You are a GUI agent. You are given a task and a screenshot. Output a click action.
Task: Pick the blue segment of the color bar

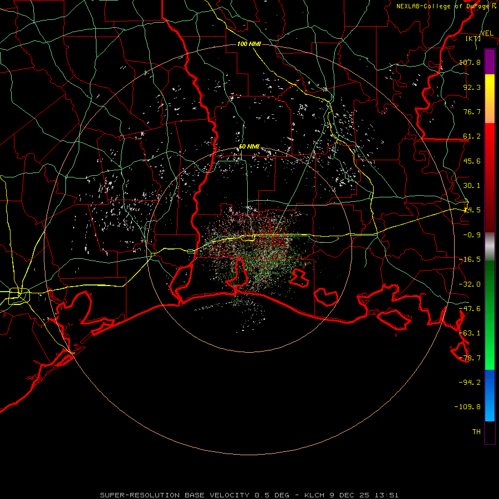point(490,395)
